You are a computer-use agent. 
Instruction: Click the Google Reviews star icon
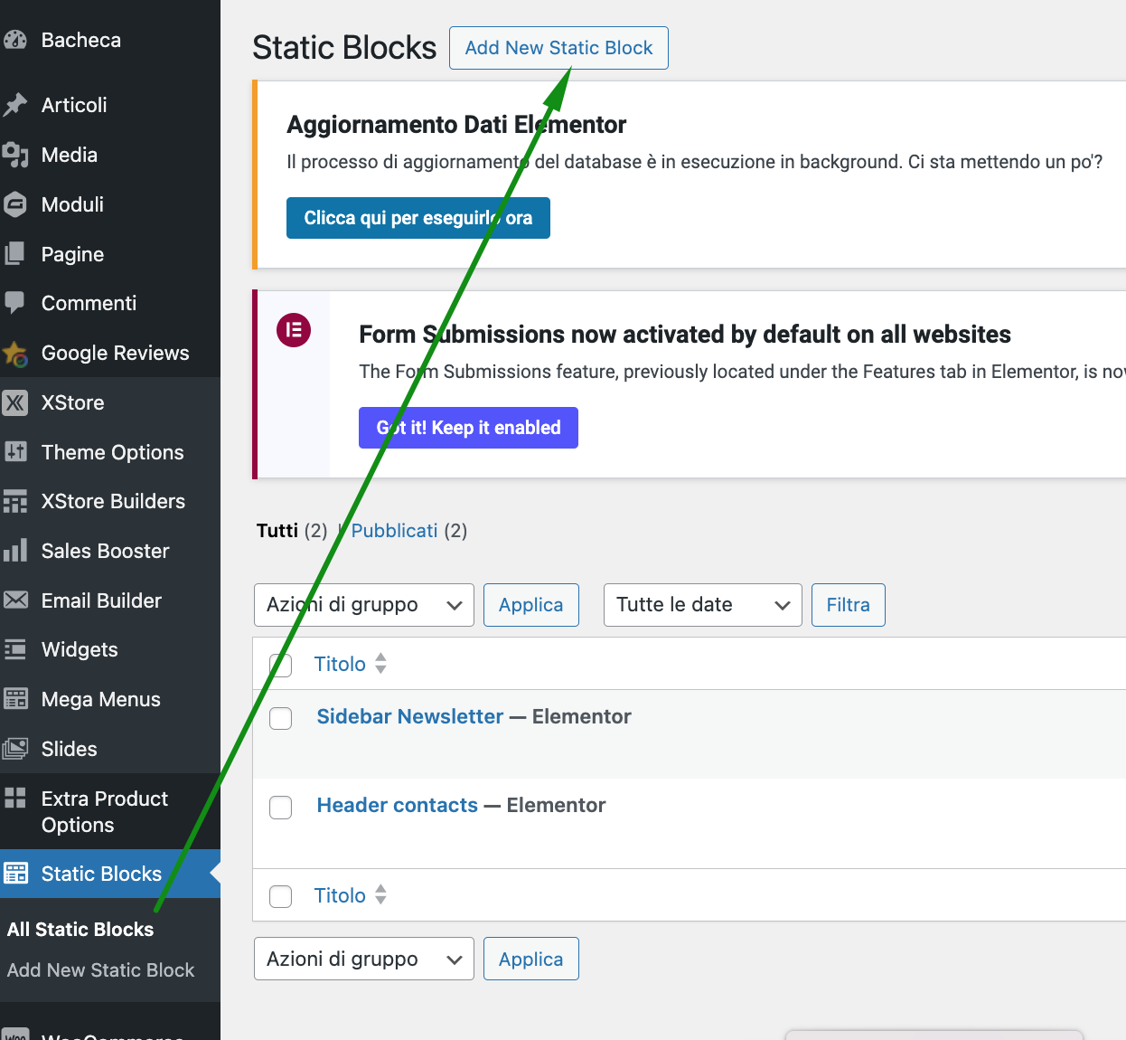(x=14, y=353)
